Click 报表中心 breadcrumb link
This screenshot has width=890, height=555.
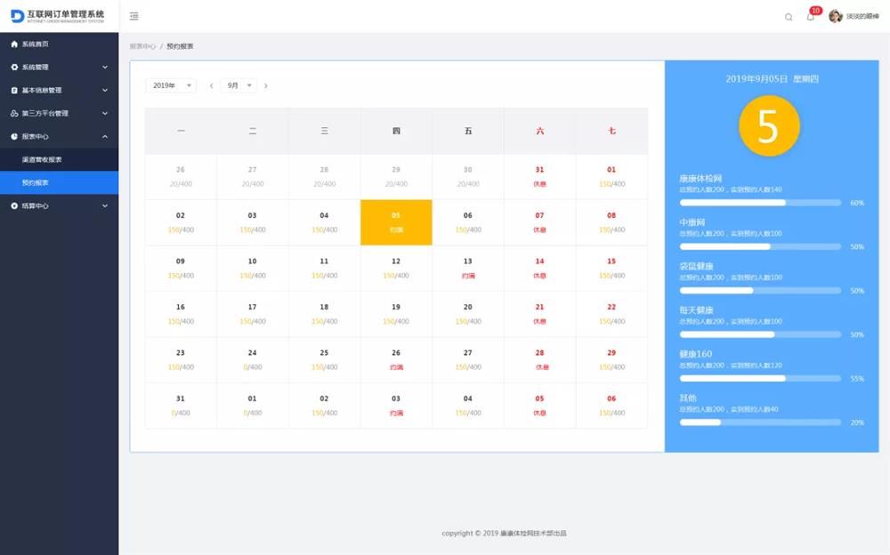[142, 46]
